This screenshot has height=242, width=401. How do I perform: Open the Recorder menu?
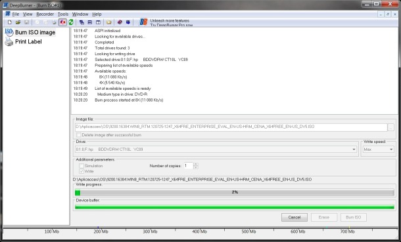45,14
